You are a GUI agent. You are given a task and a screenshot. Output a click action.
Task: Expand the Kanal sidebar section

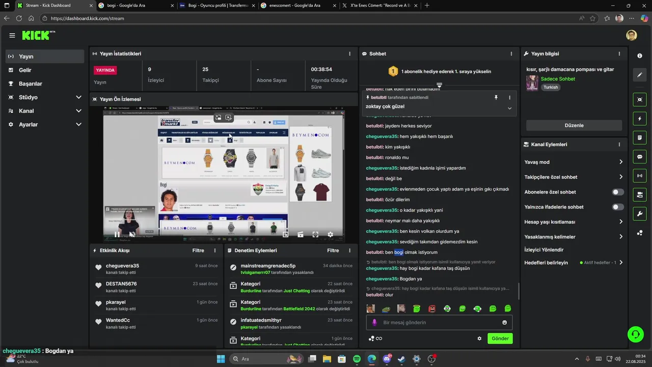coord(78,111)
